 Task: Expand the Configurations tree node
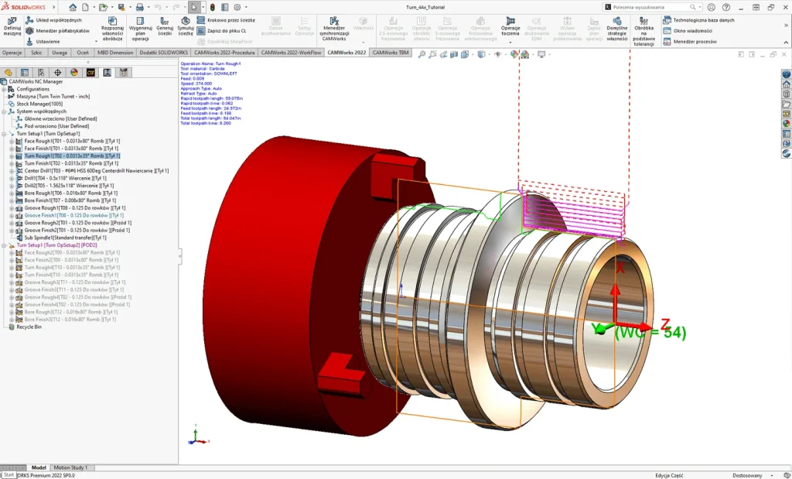(x=4, y=89)
